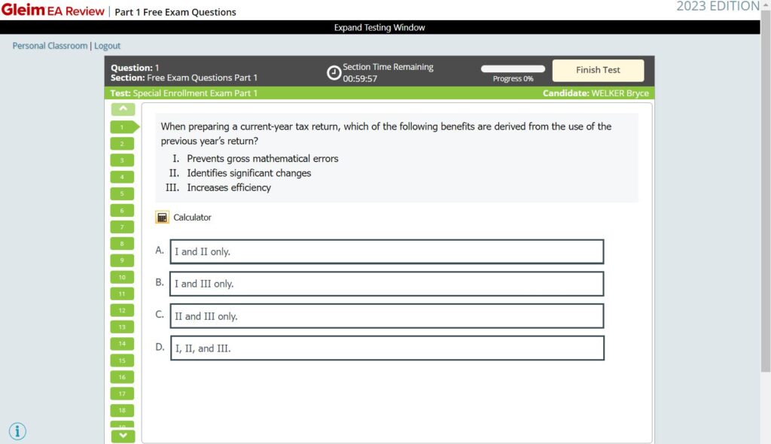Jump to question 10 in the navigator
This screenshot has width=771, height=444.
tap(123, 277)
